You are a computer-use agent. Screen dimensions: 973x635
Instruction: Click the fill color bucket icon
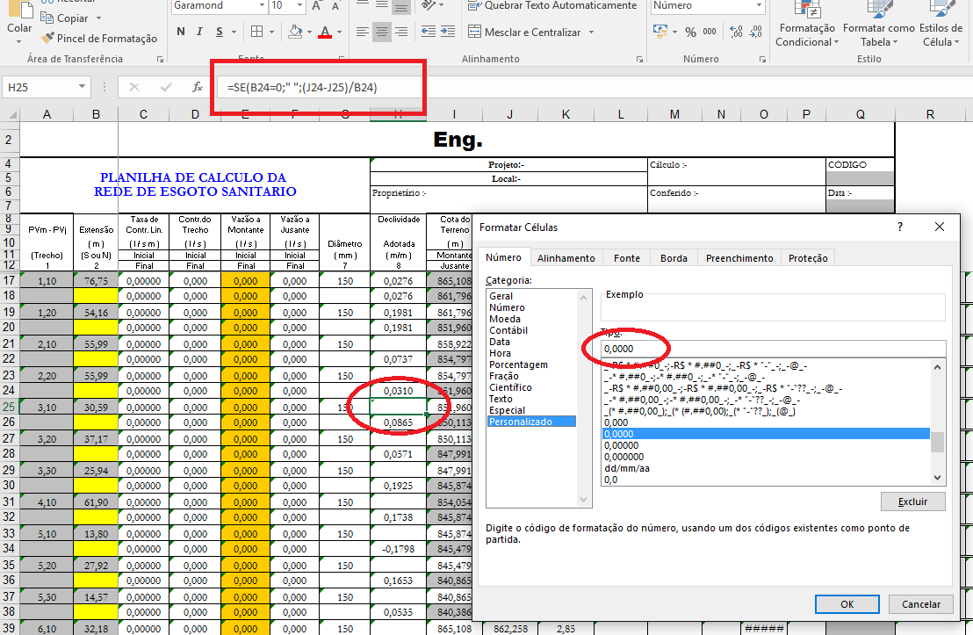(x=295, y=32)
